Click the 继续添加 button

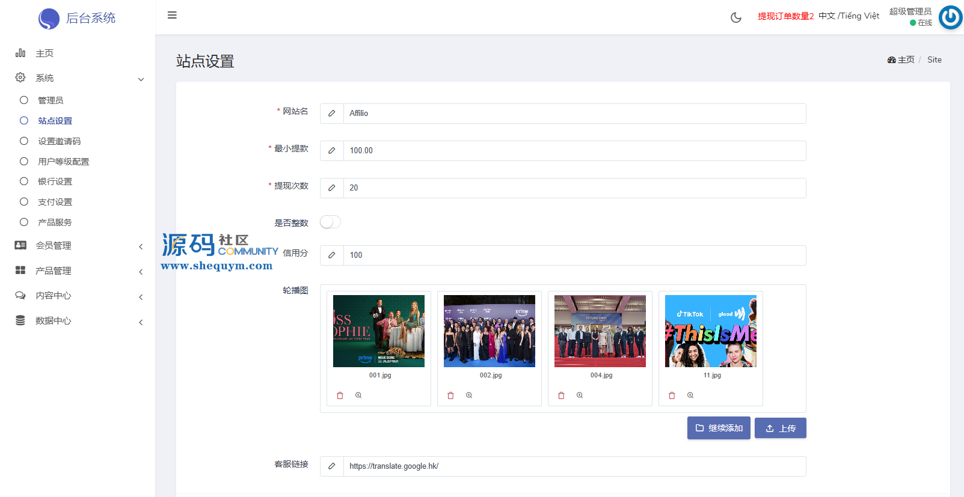coord(719,428)
